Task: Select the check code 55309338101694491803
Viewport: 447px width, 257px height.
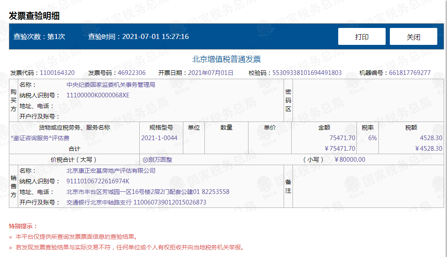Action: pyautogui.click(x=307, y=73)
